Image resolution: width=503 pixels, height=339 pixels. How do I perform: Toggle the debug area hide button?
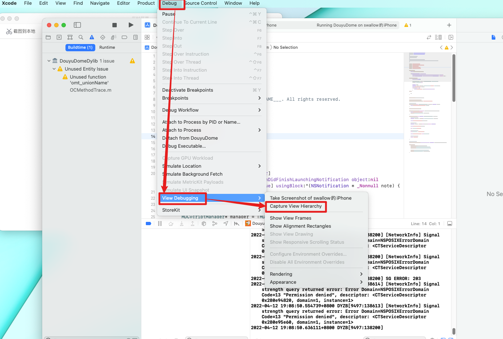[450, 224]
